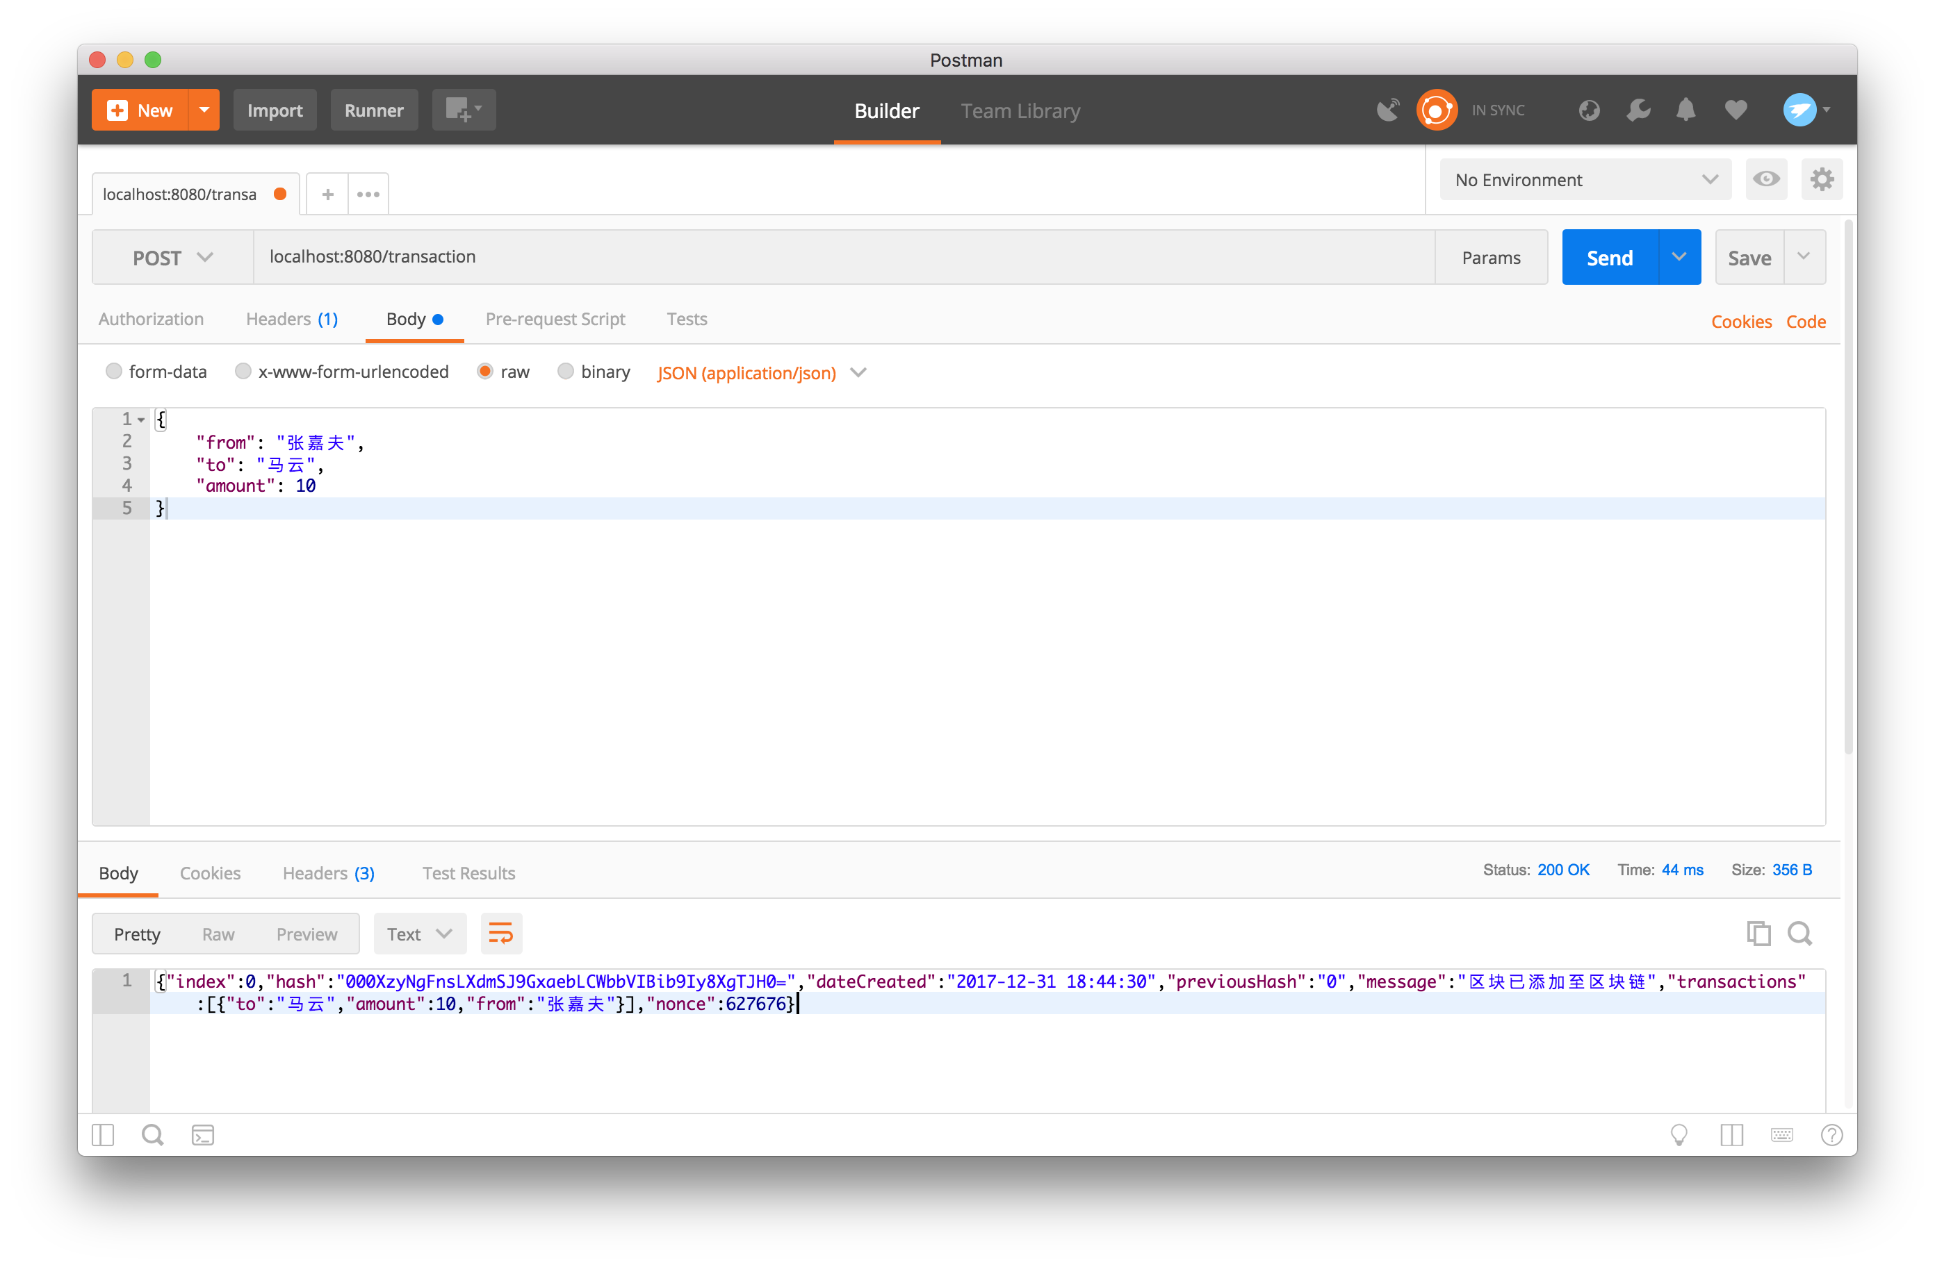Switch to the Builder tab

886,110
